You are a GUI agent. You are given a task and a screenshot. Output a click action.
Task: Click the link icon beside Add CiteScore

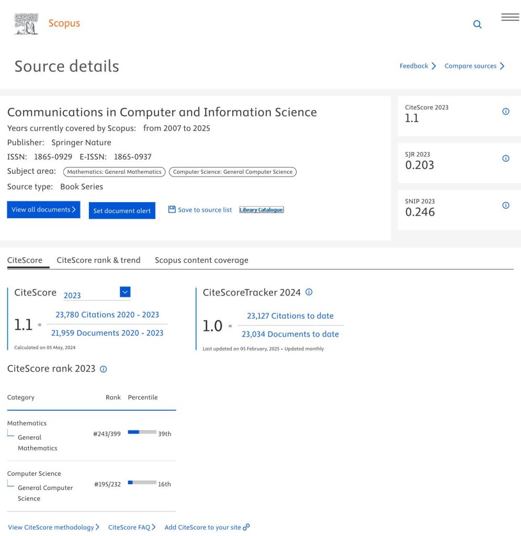click(x=246, y=527)
